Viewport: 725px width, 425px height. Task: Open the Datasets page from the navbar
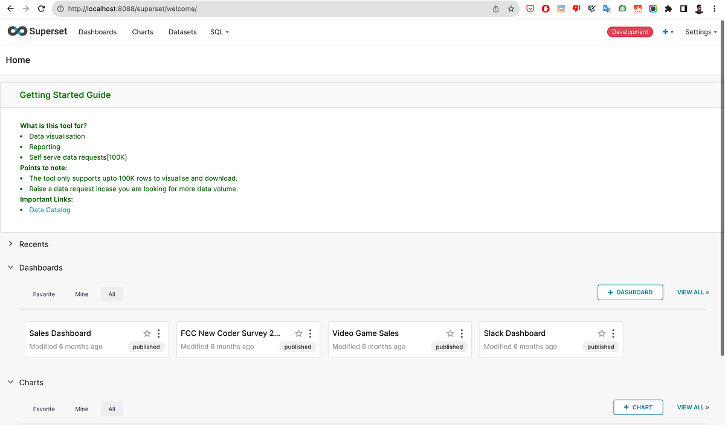tap(182, 31)
